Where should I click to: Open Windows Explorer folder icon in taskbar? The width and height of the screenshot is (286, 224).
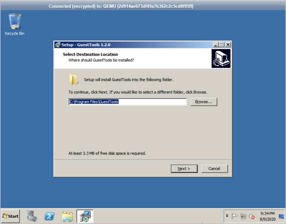click(67, 217)
